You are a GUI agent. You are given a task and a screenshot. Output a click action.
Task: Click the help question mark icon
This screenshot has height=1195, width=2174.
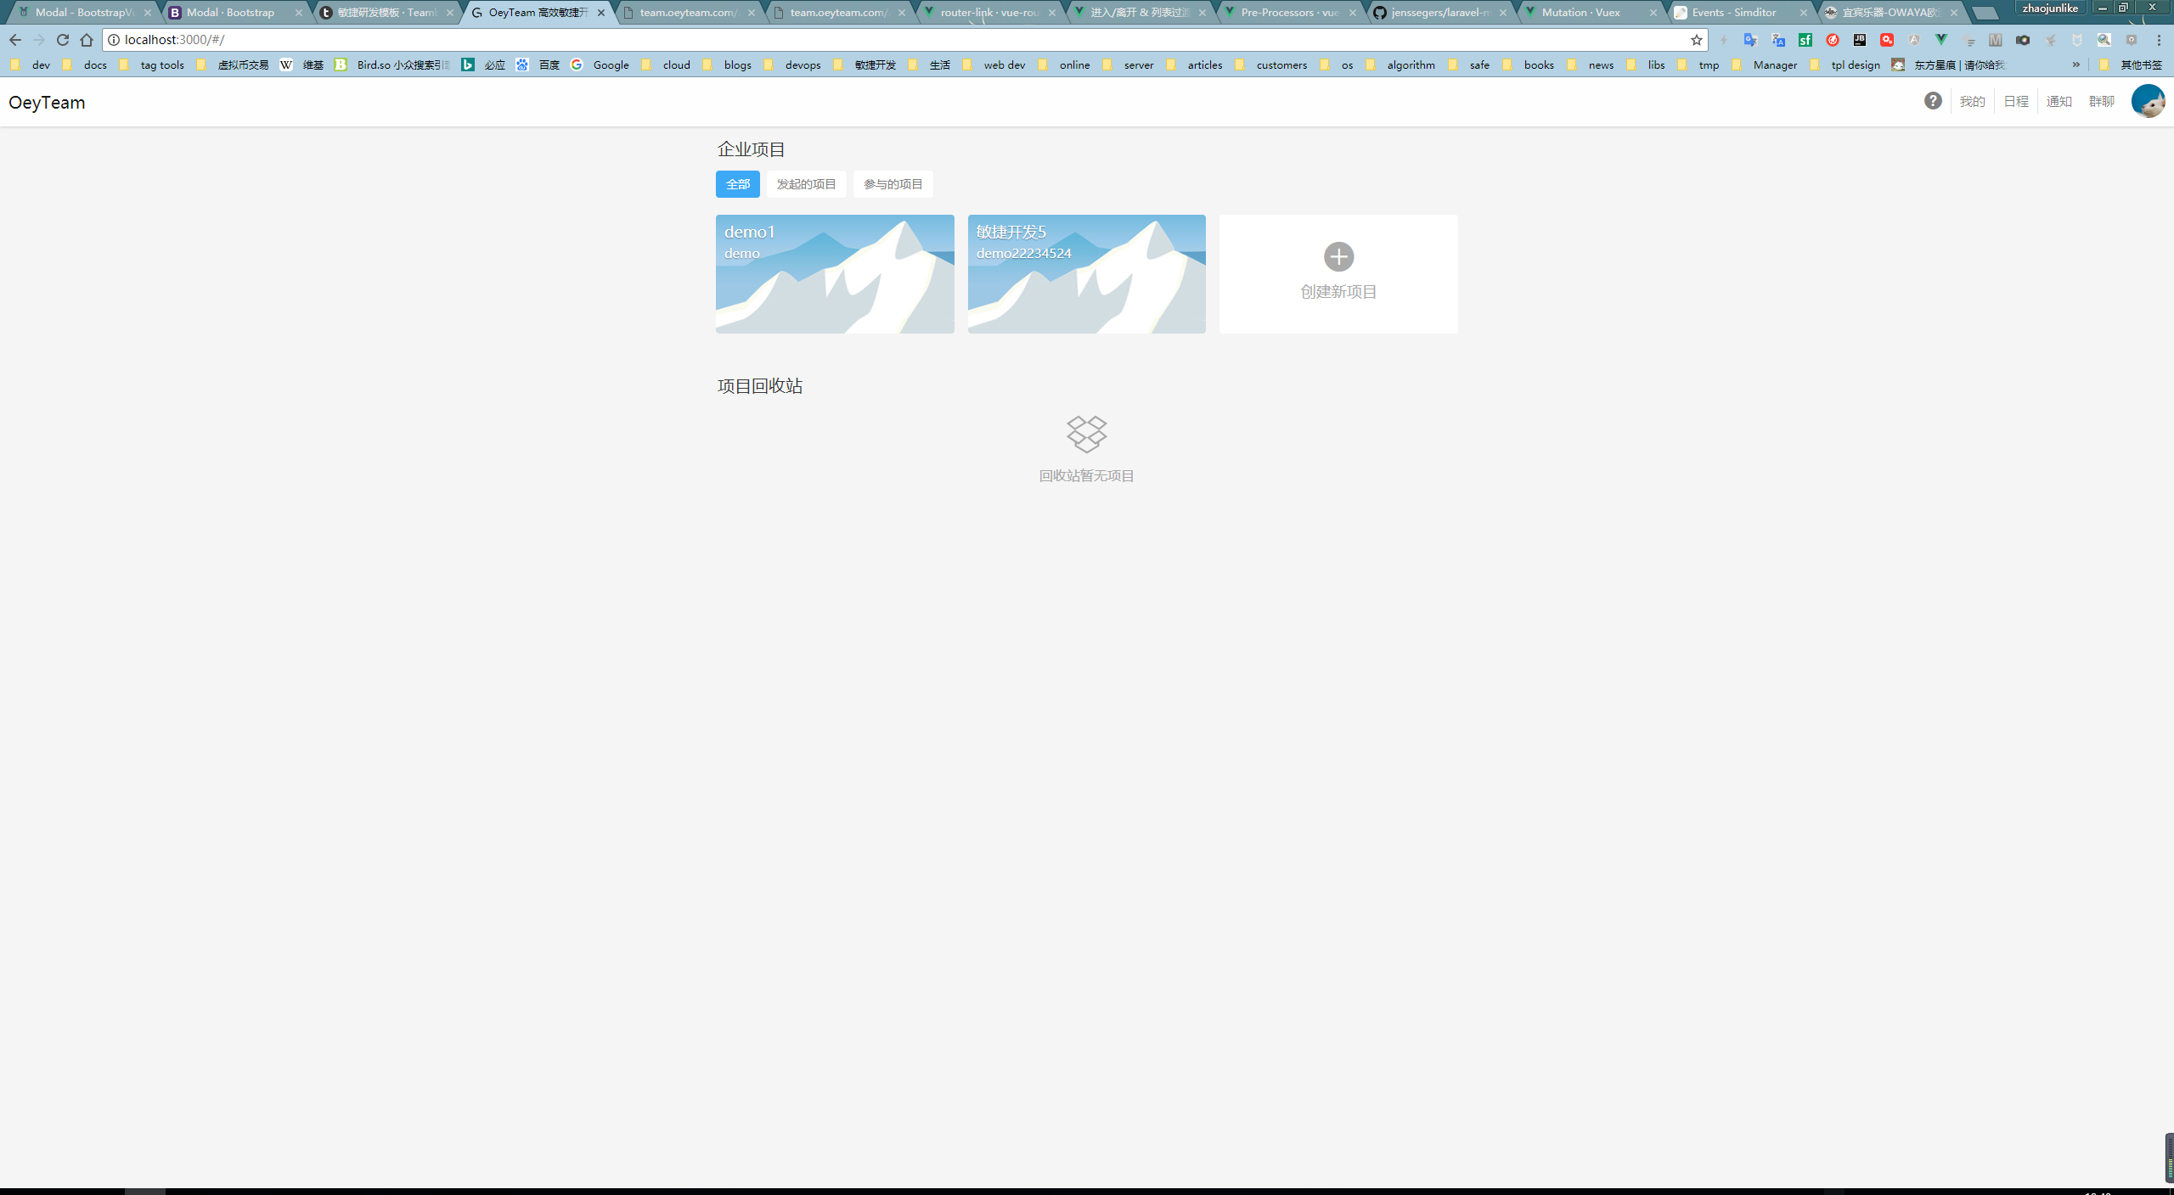[x=1933, y=101]
